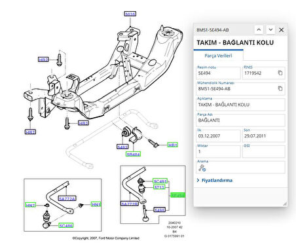Copy the FINIS number 1719542
Viewport: 296px width, 250px height.
pyautogui.click(x=280, y=73)
